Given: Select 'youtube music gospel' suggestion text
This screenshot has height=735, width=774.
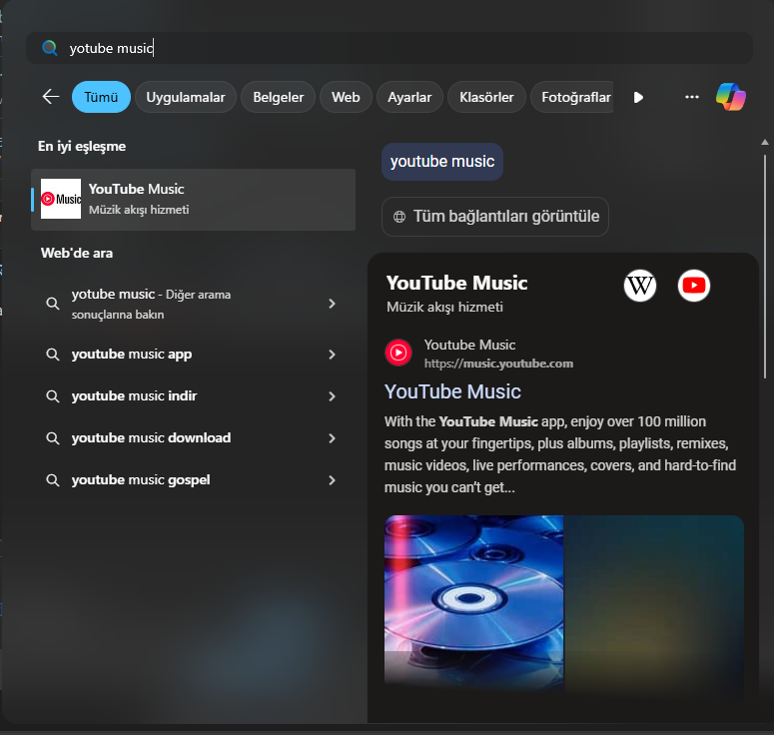Looking at the screenshot, I should 141,480.
